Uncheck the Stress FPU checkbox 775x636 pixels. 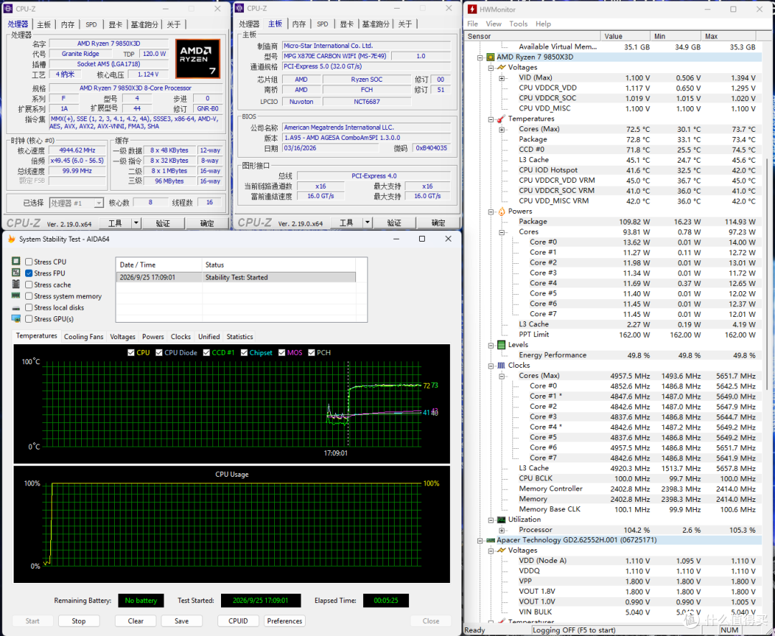pyautogui.click(x=29, y=273)
